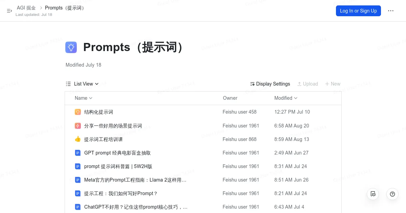Screen dimensions: 406x213
Task: Click the help question mark icon
Action: coord(392,194)
